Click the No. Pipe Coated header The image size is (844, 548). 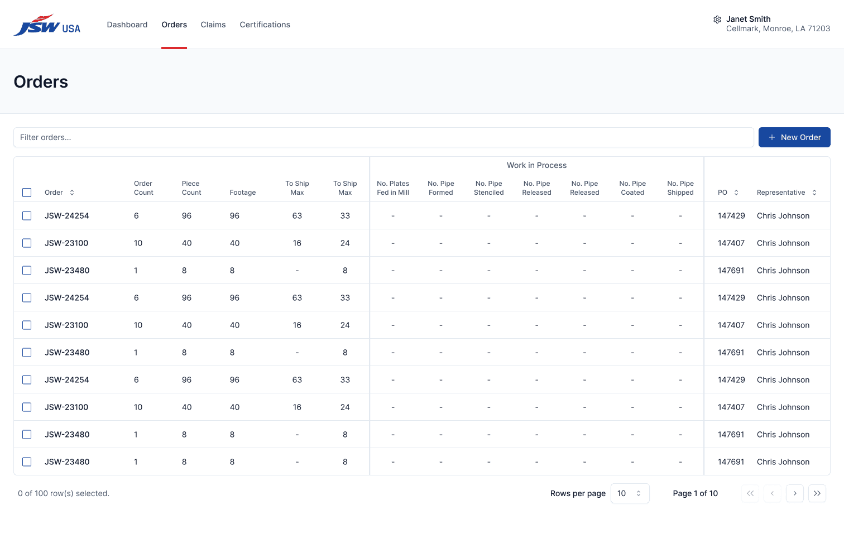coord(632,188)
